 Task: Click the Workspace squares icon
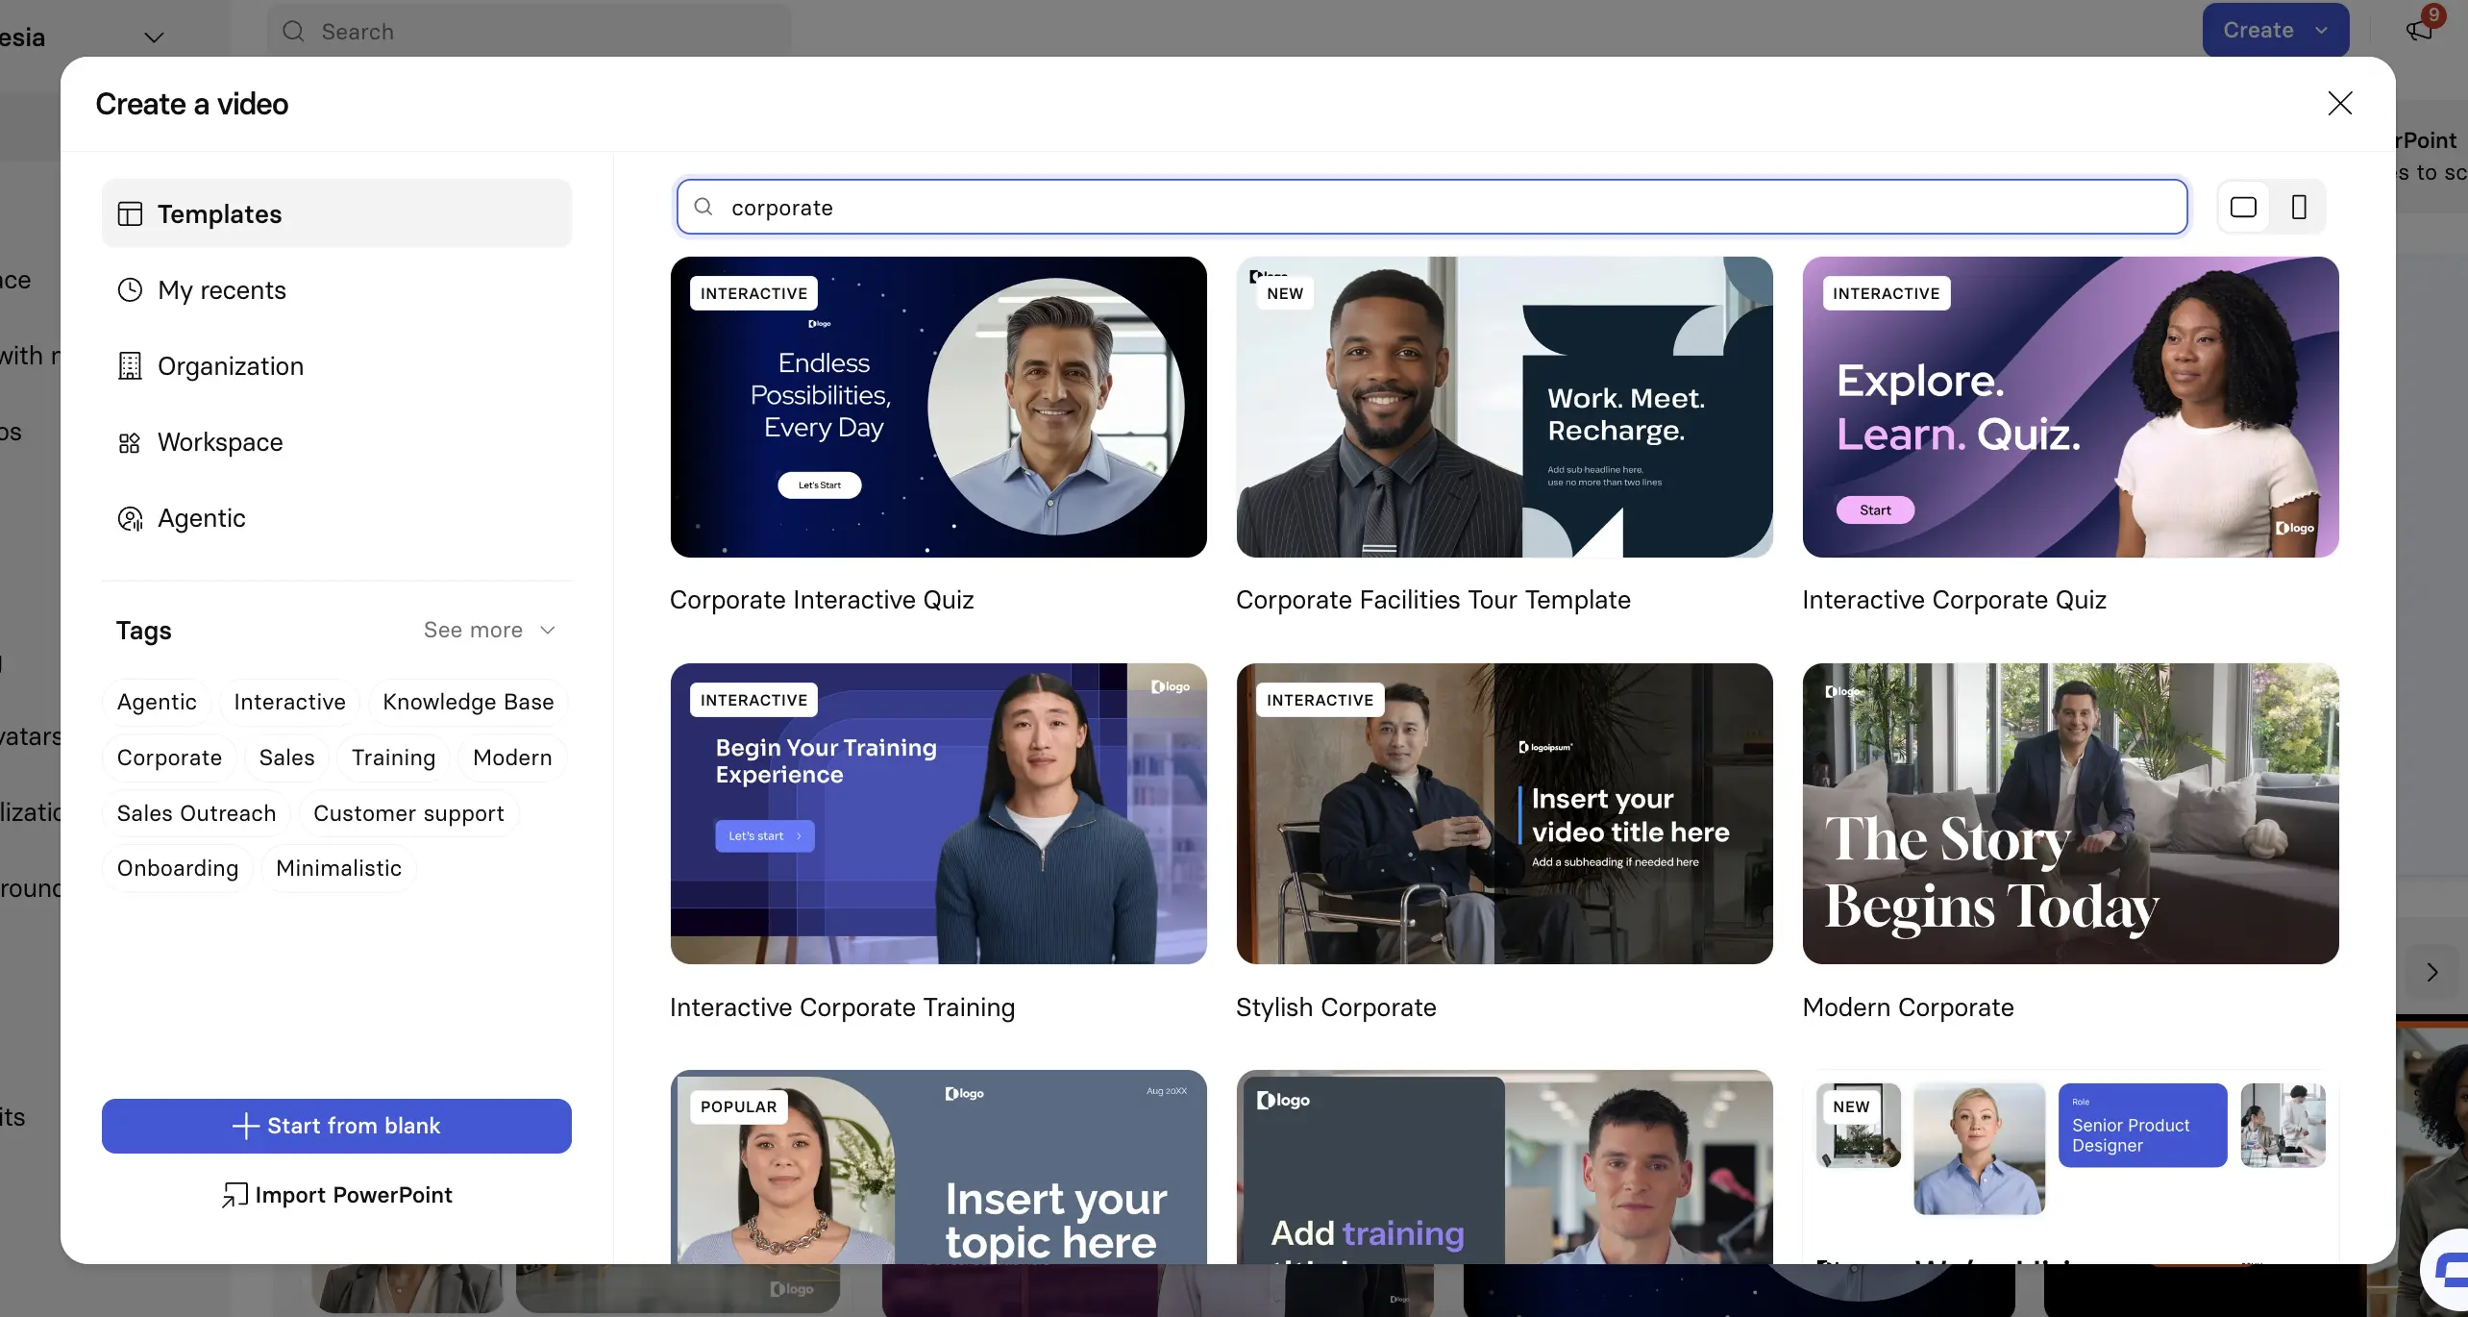[130, 442]
